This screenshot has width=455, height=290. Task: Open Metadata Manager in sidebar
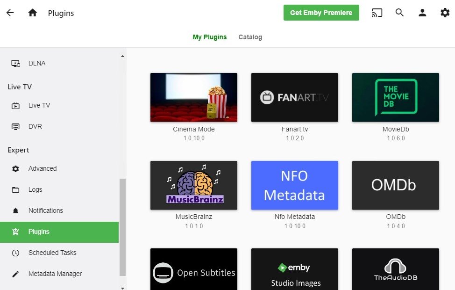pos(59,274)
